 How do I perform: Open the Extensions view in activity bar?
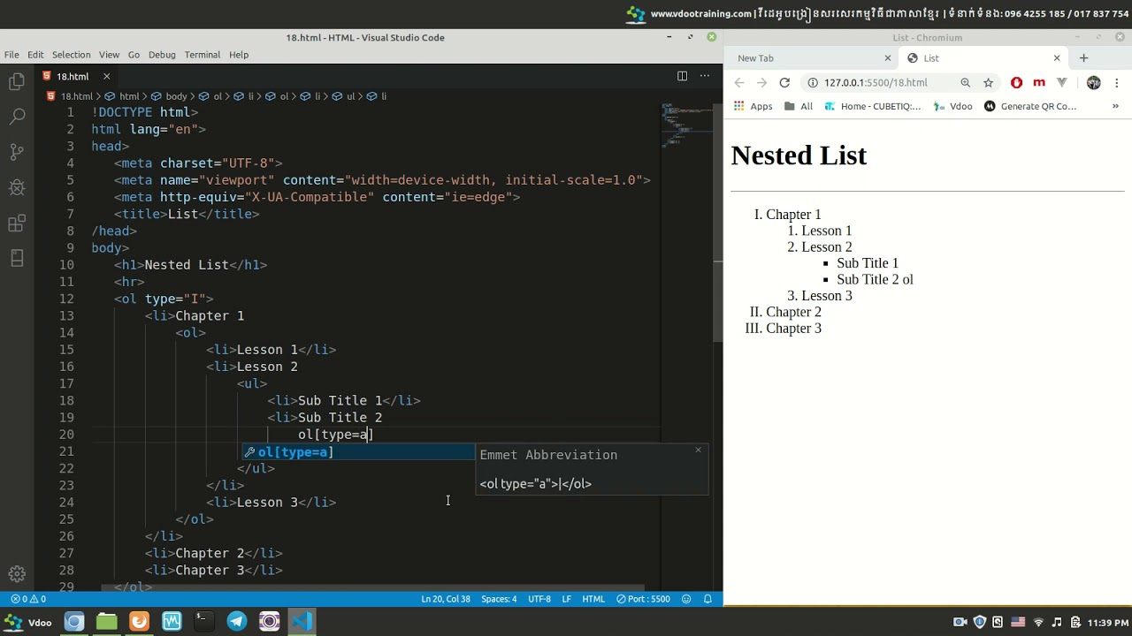17,223
